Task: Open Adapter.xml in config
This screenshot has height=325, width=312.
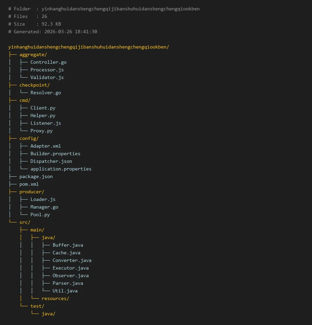Action: pyautogui.click(x=45, y=146)
